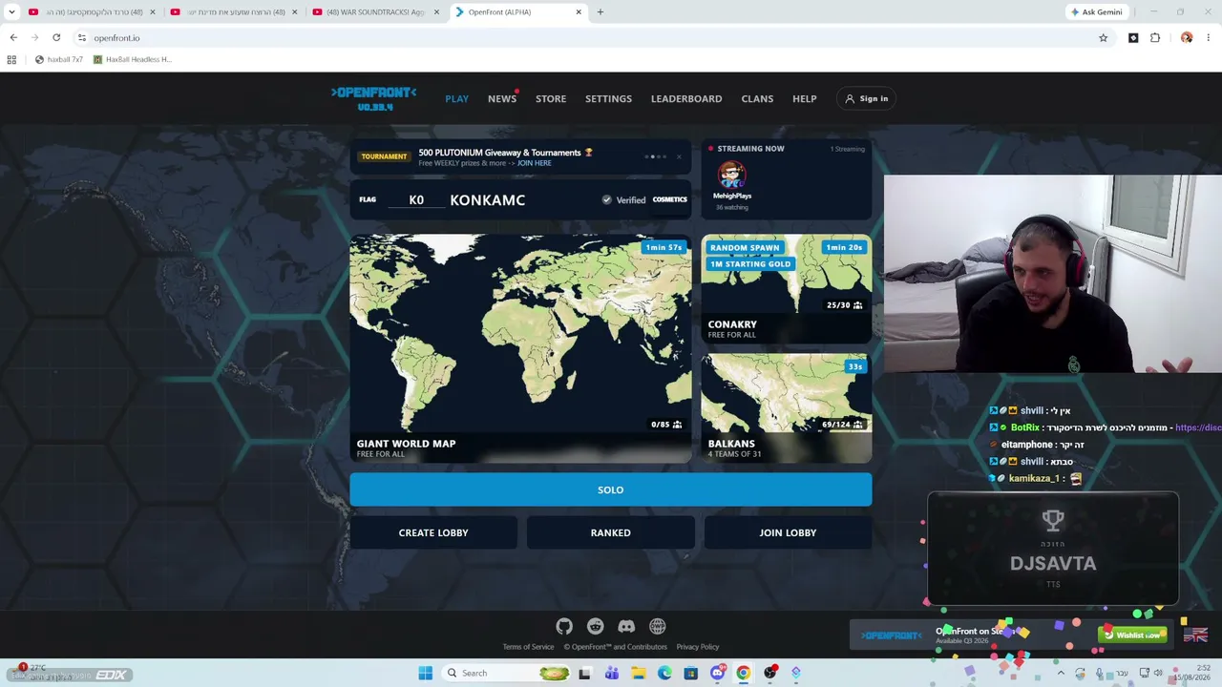Open Microsoft Teams from taskbar
The height and width of the screenshot is (687, 1222).
(611, 673)
